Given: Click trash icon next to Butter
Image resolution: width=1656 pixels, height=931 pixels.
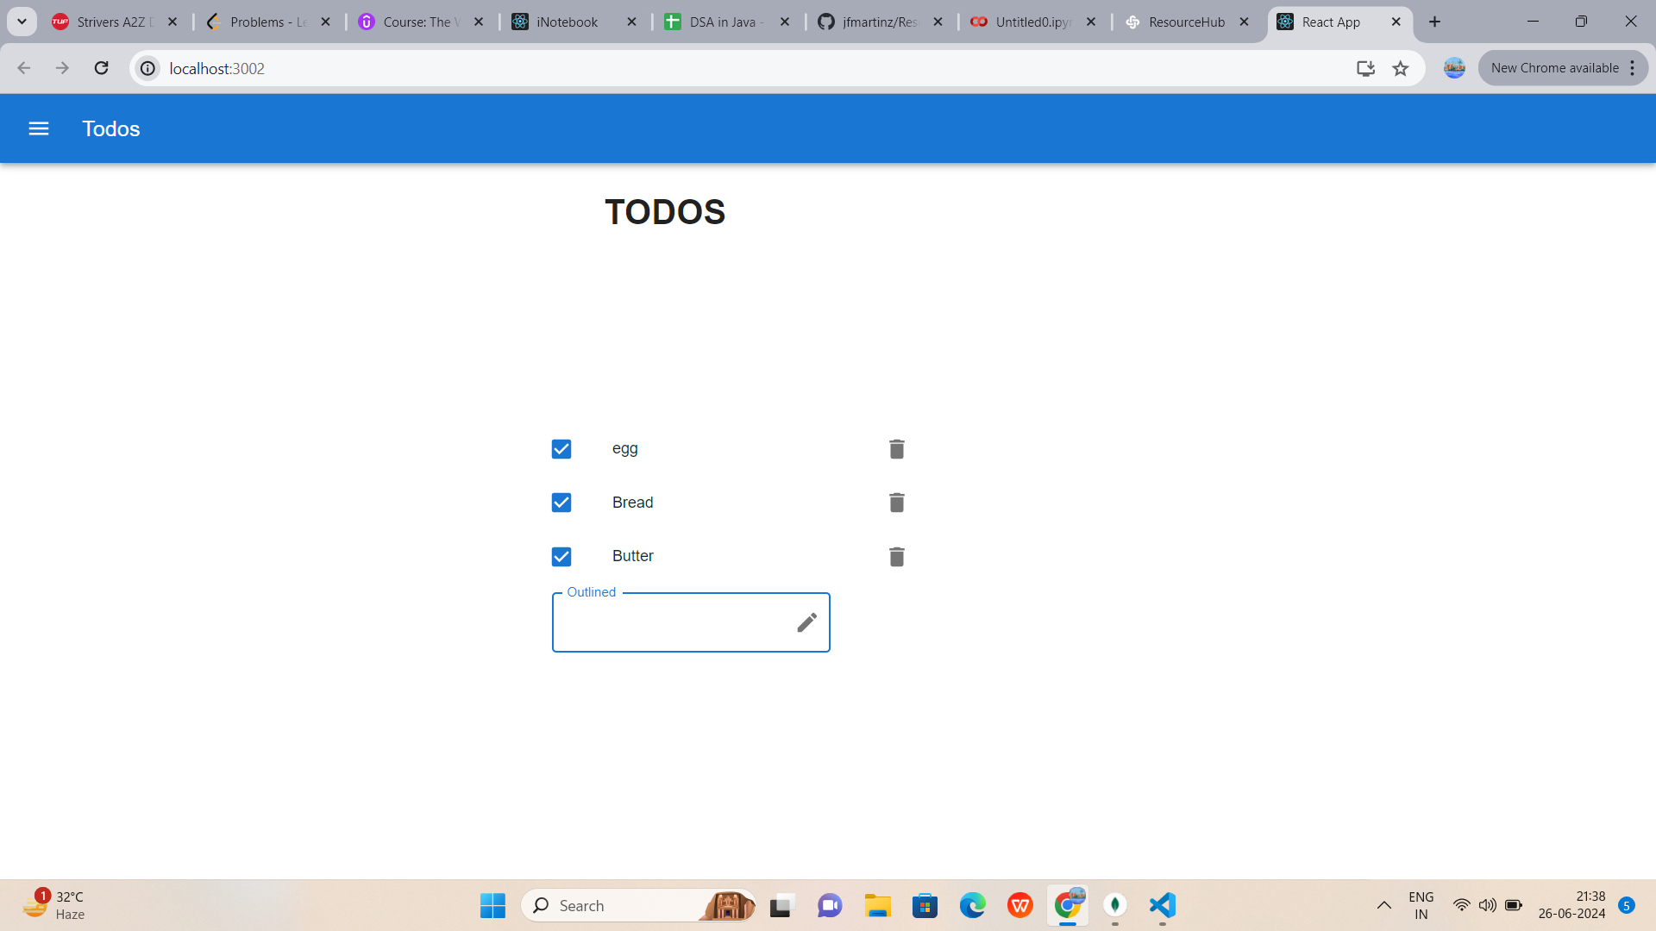Looking at the screenshot, I should [896, 557].
